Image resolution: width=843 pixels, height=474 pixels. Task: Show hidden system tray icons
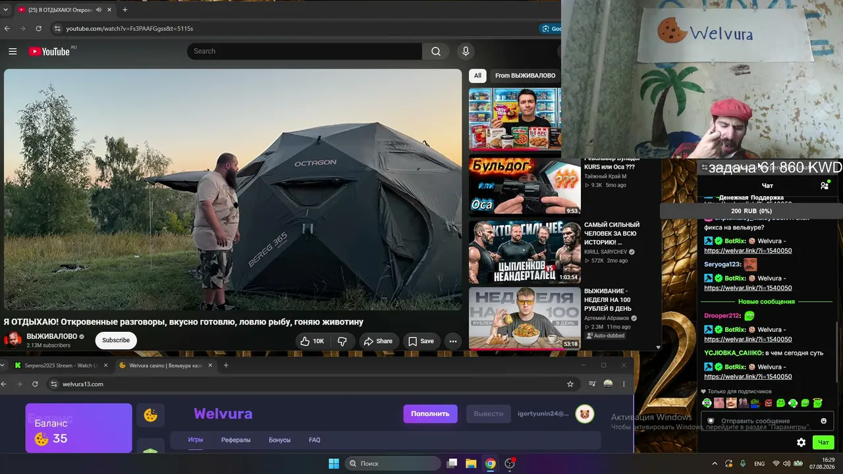(x=715, y=463)
